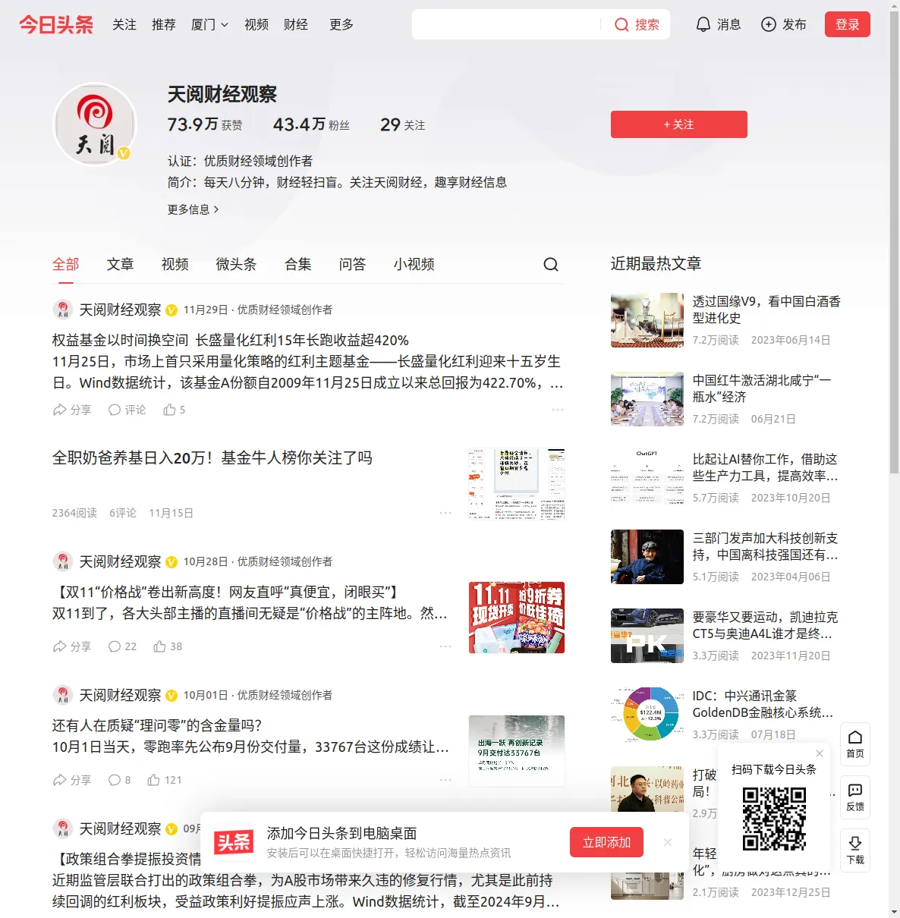
Task: Open more options for 权益基金 post
Action: pyautogui.click(x=558, y=410)
